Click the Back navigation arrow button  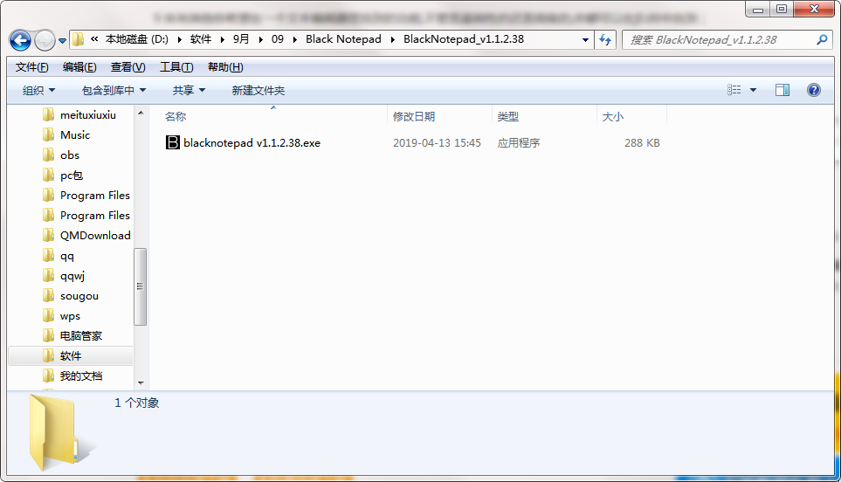tap(20, 40)
